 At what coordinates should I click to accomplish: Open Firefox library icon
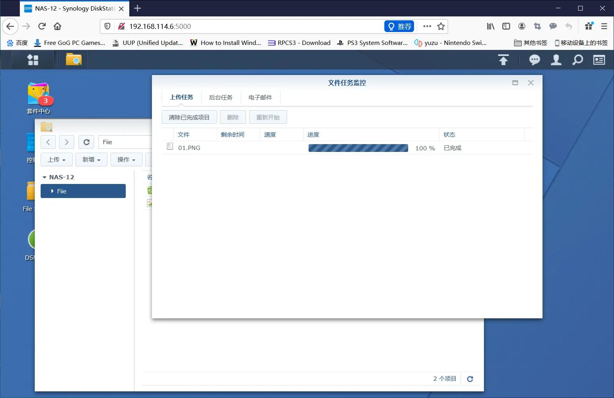tap(491, 26)
